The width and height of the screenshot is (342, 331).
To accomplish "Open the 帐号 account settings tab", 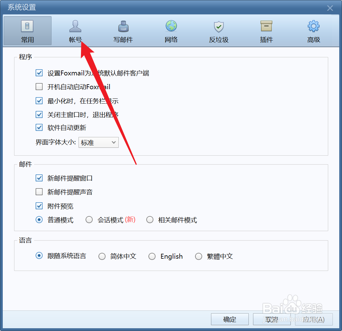I will (x=75, y=31).
